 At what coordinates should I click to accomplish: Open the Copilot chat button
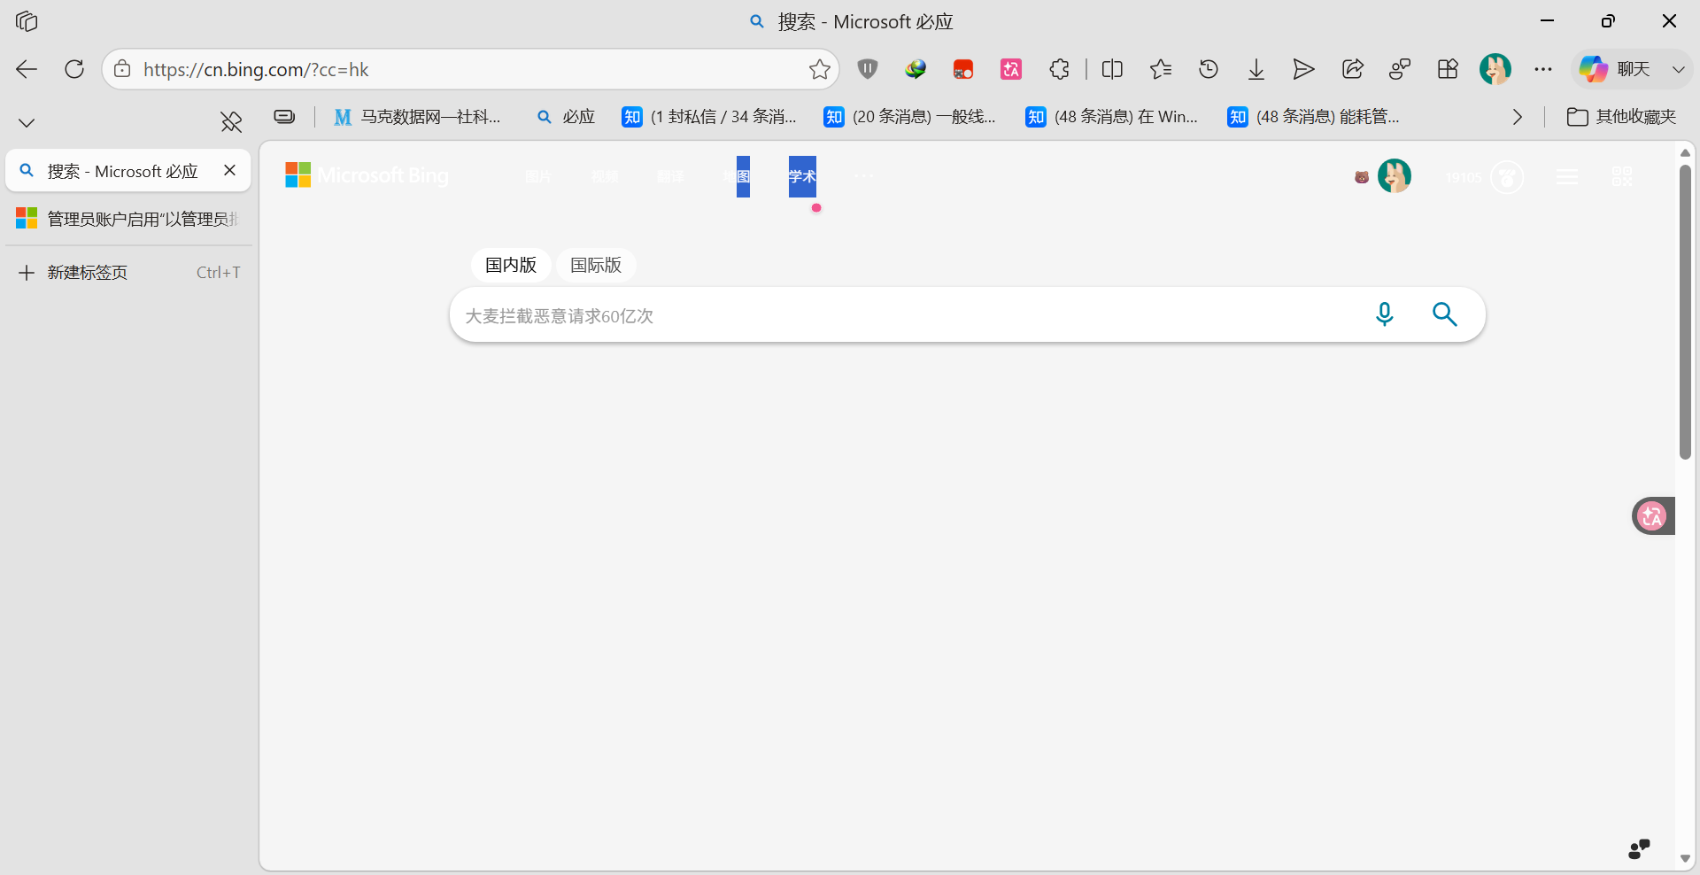(1614, 69)
